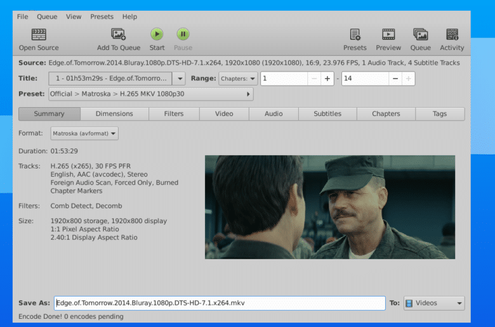Screen dimensions: 495x327
Task: Click the Comb Detect, Decomb filters text
Action: pyautogui.click(x=86, y=206)
